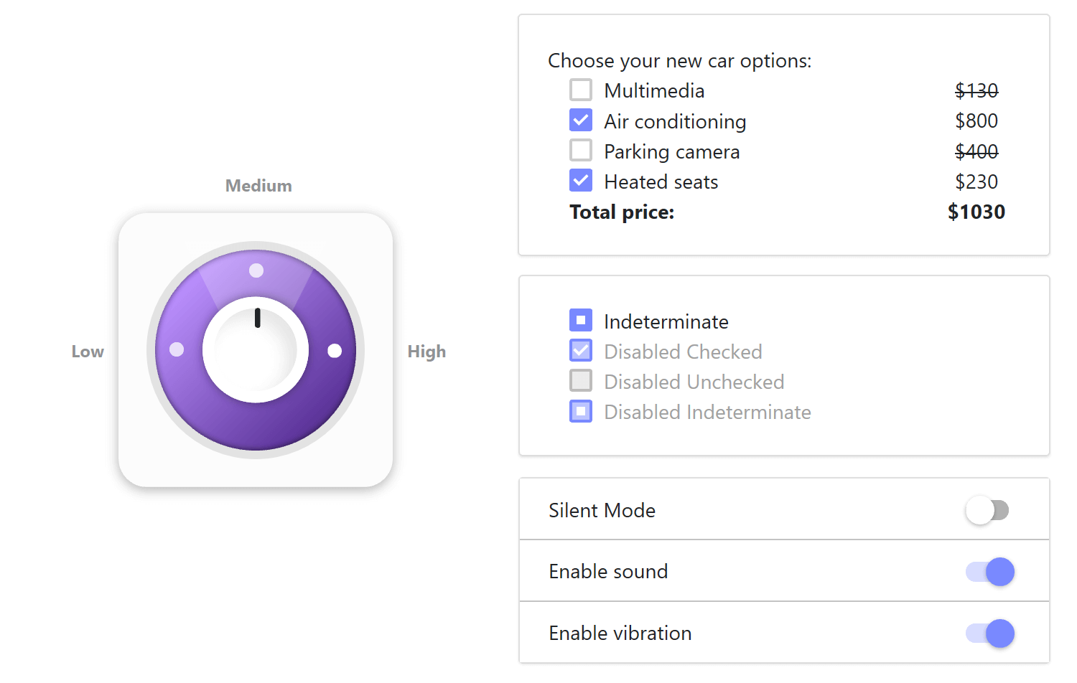Screen dimensions: 1077x683
Task: Click the Indeterminate checkbox
Action: pos(581,321)
